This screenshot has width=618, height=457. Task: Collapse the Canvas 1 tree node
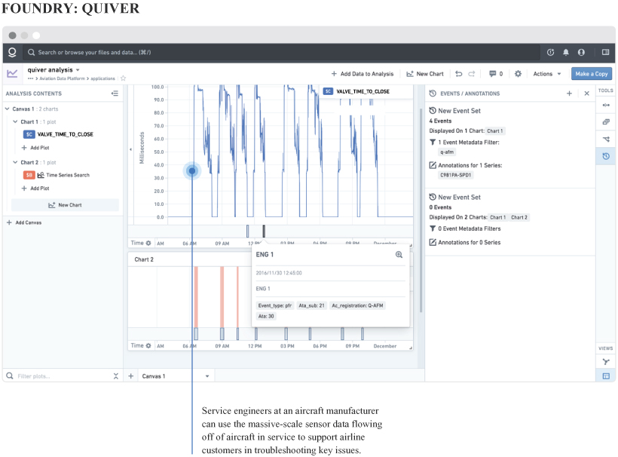8,109
